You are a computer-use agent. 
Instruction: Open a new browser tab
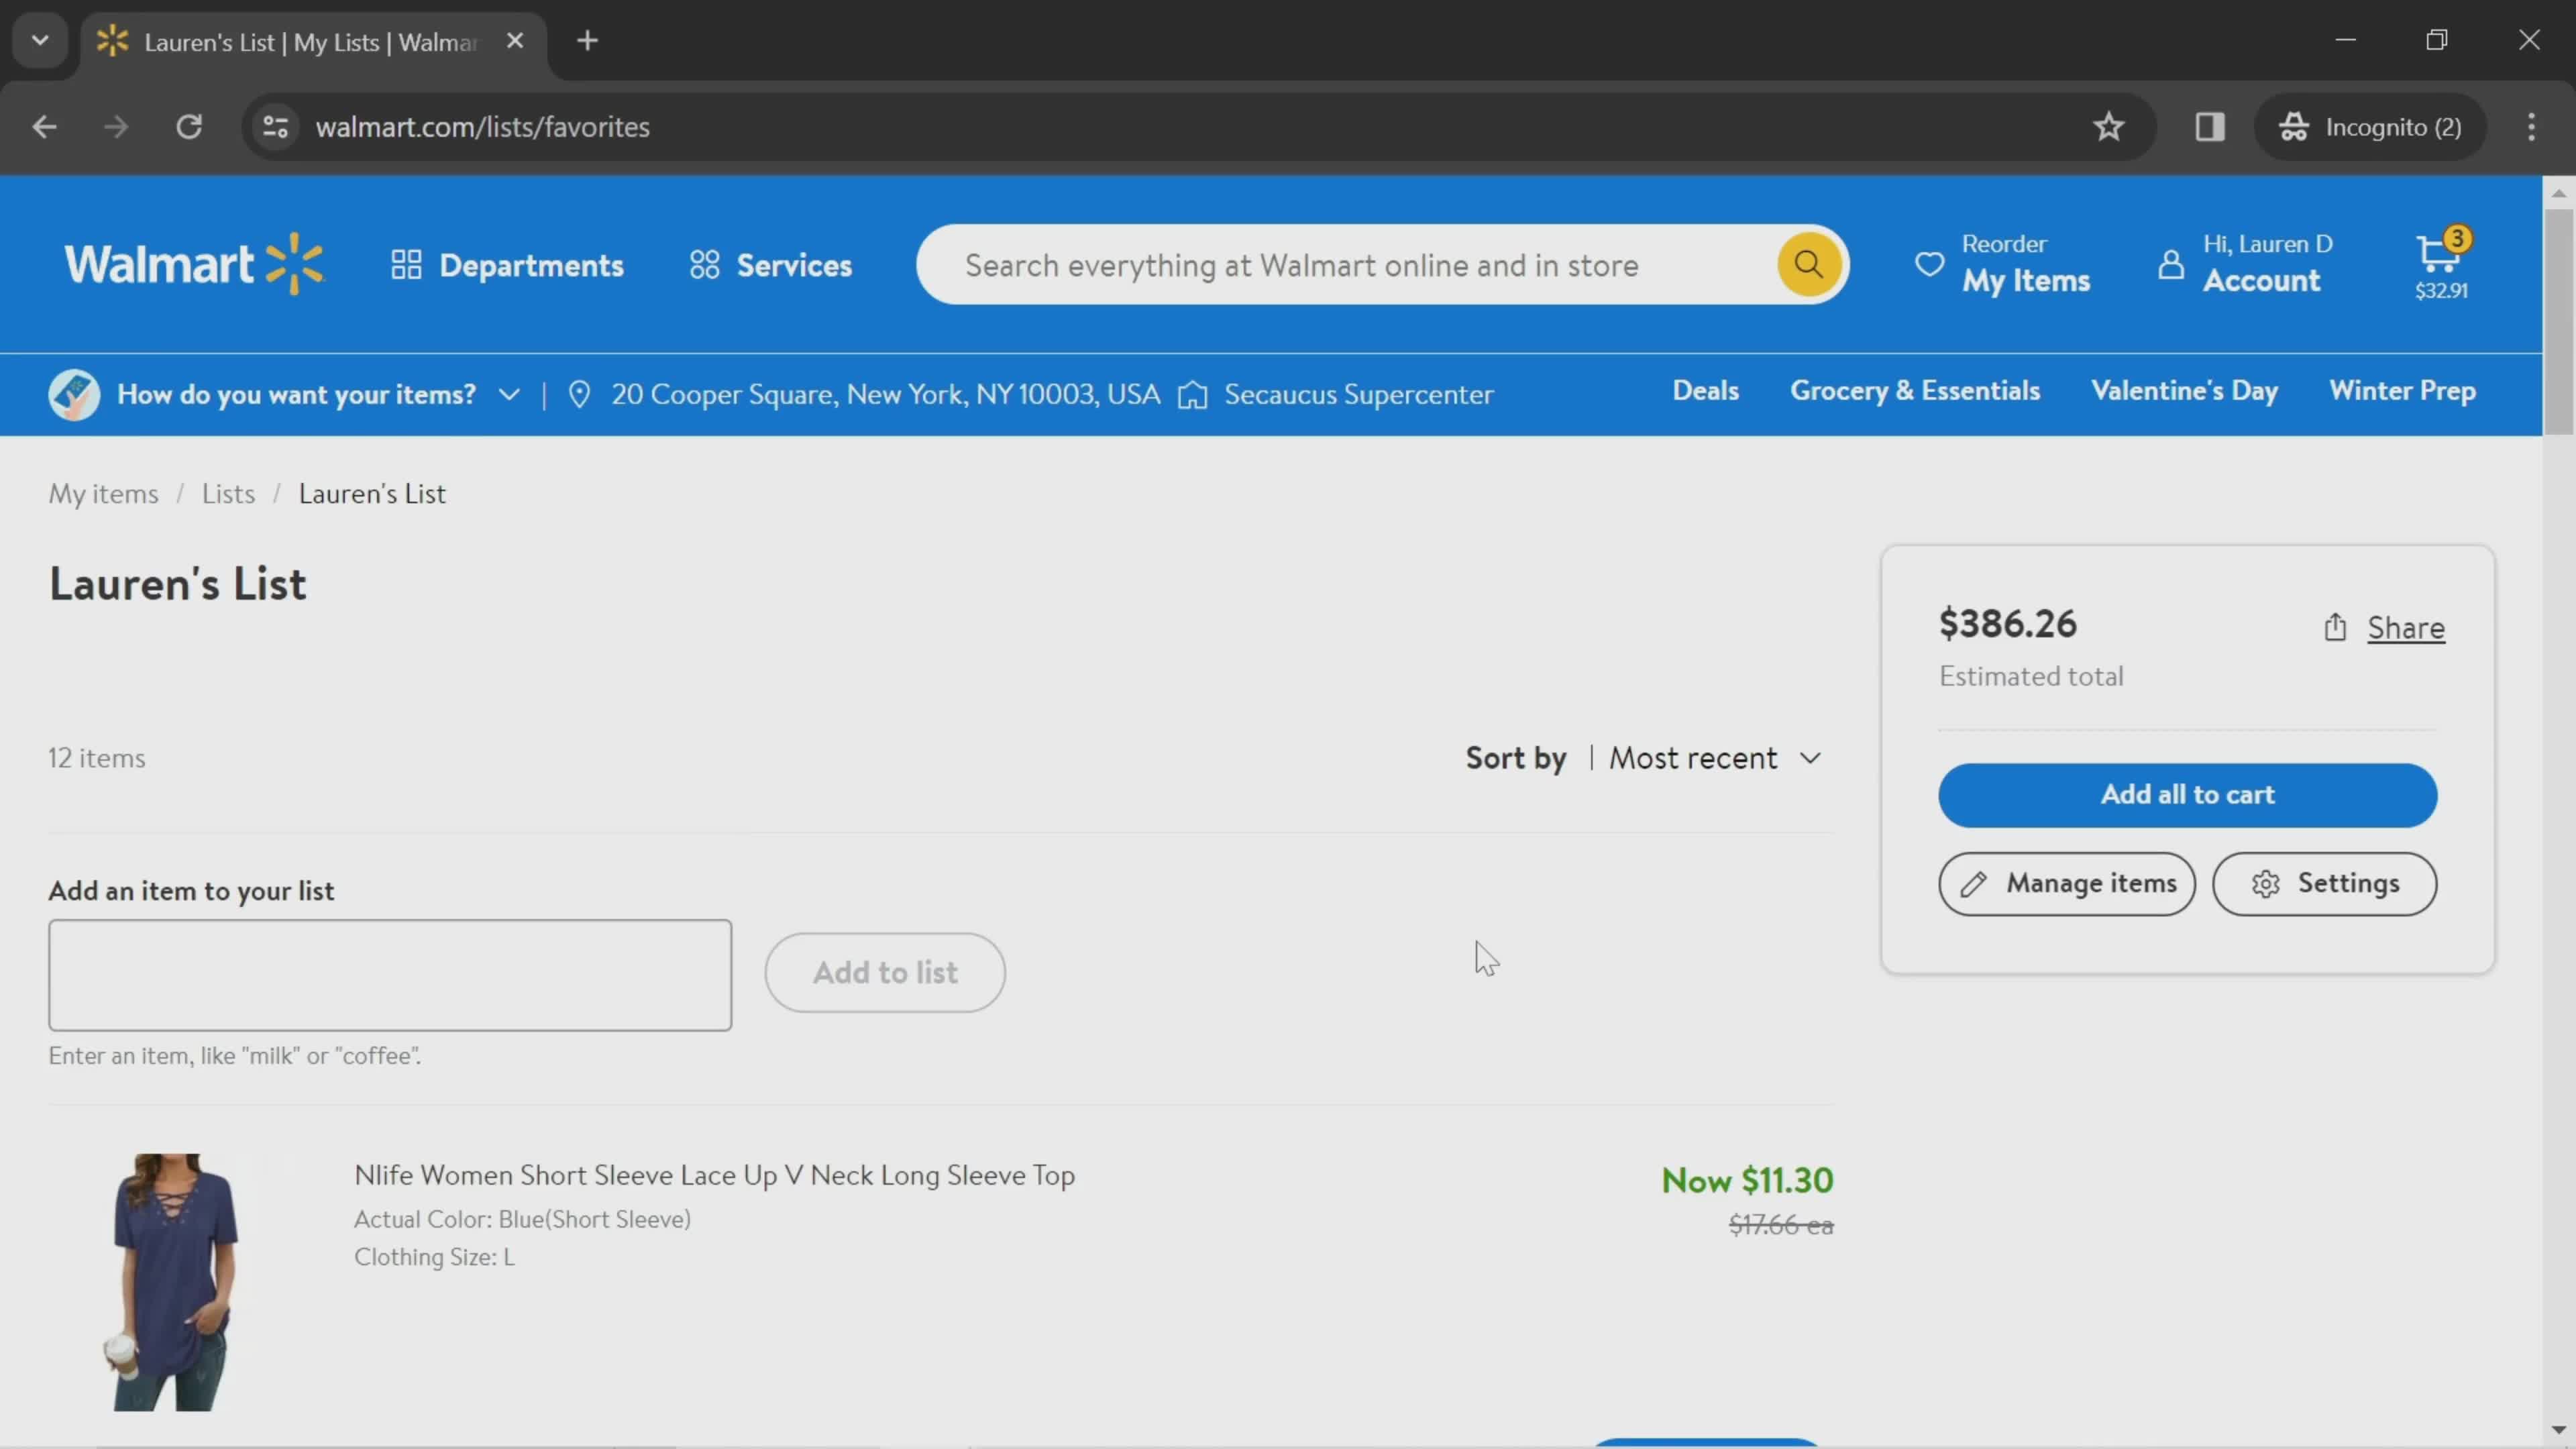tap(587, 41)
